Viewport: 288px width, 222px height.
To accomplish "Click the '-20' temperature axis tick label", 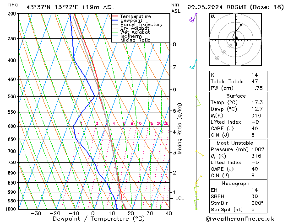I will click(55, 213).
